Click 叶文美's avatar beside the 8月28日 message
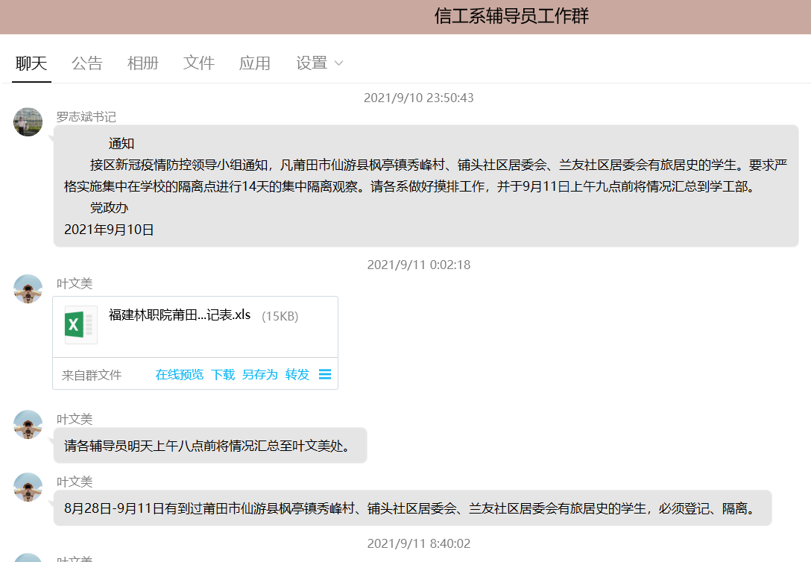This screenshot has width=811, height=562. pos(28,487)
